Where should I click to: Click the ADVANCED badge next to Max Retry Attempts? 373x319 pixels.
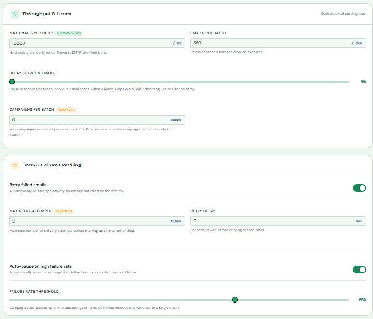[x=63, y=211]
